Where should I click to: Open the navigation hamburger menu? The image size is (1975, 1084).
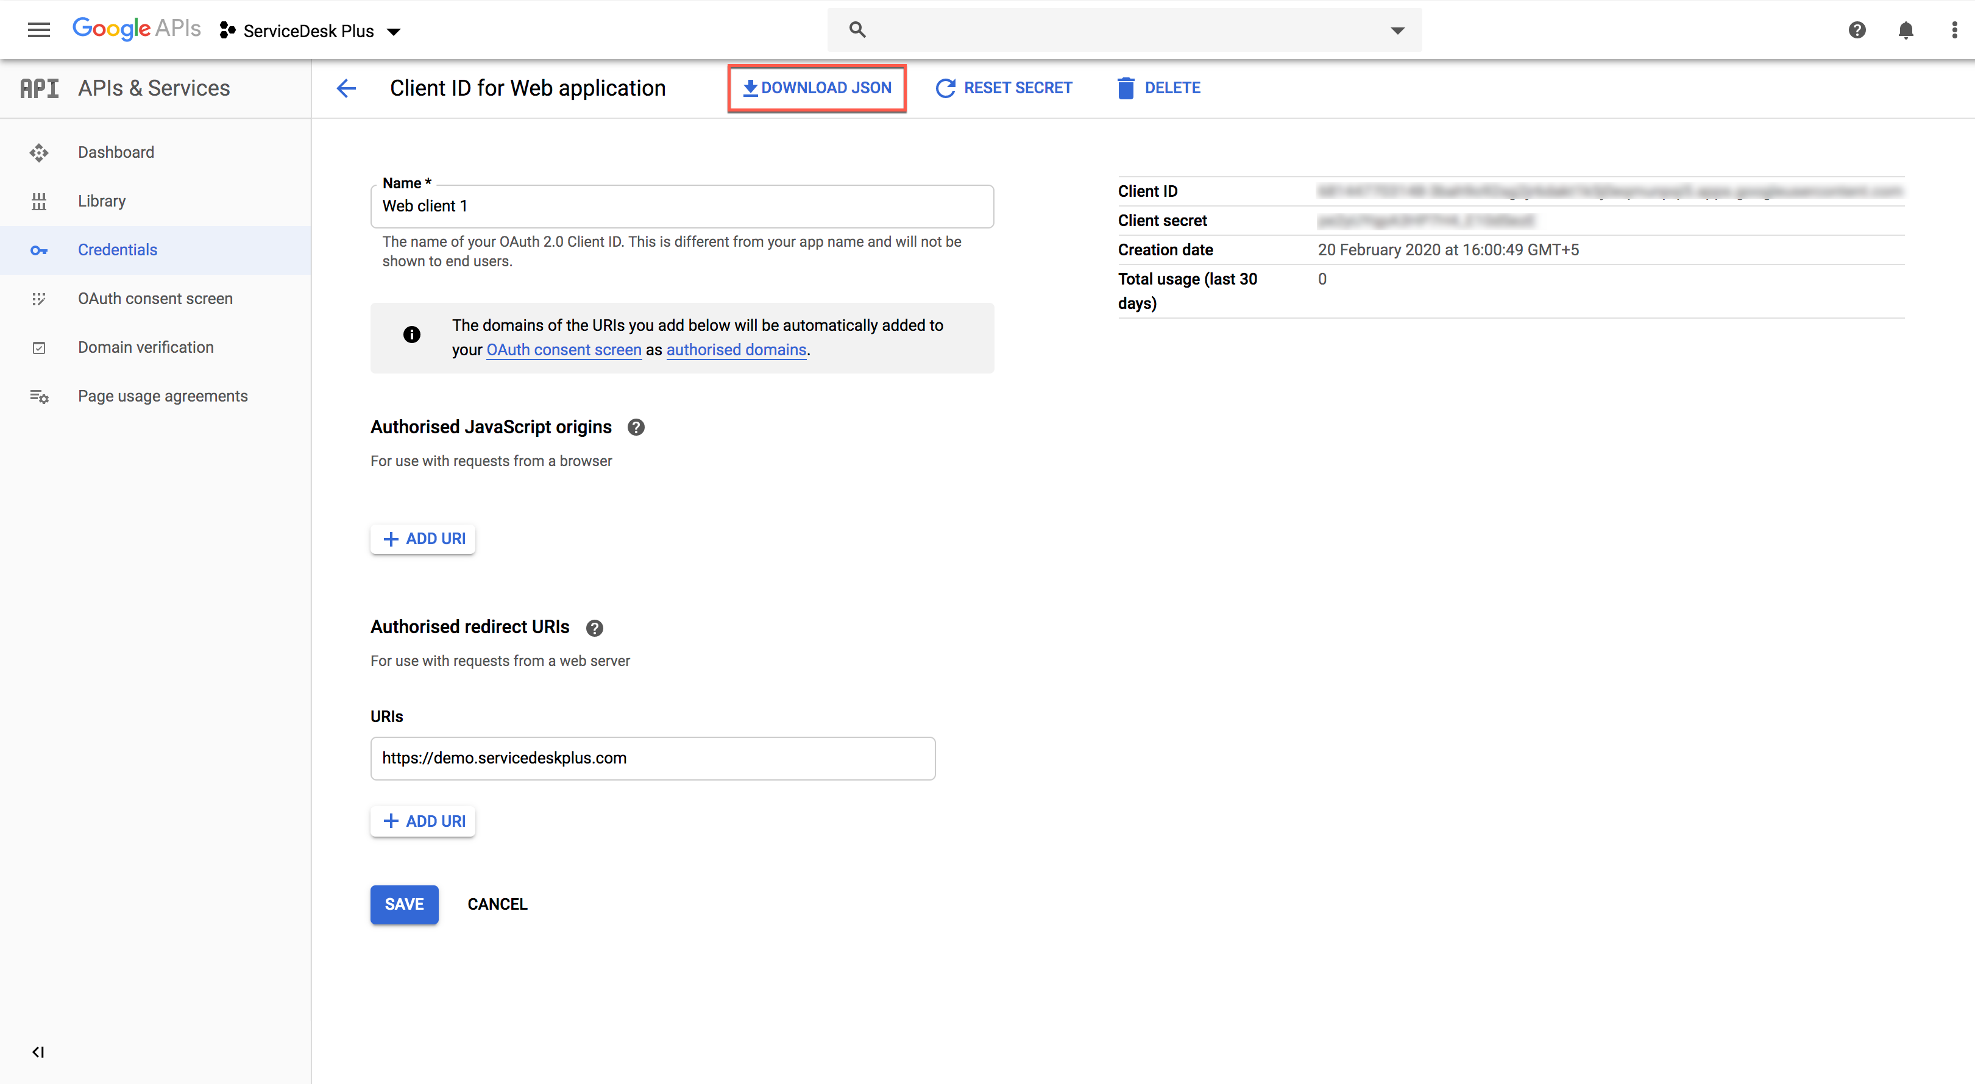[x=38, y=30]
